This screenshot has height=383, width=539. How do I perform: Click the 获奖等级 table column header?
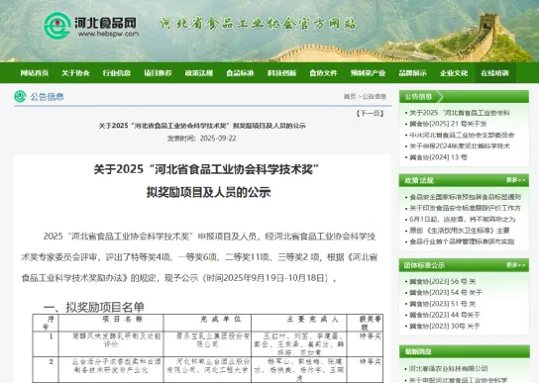tap(370, 323)
